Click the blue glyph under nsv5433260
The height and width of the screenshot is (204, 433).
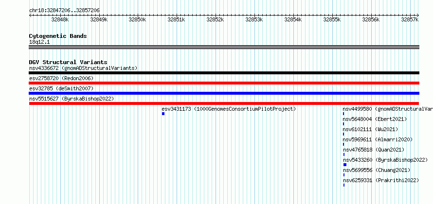click(345, 165)
